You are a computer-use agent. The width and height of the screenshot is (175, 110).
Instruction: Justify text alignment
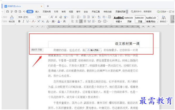(85, 21)
